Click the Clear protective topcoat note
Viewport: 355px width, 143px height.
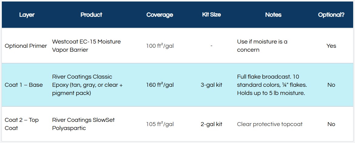click(270, 124)
